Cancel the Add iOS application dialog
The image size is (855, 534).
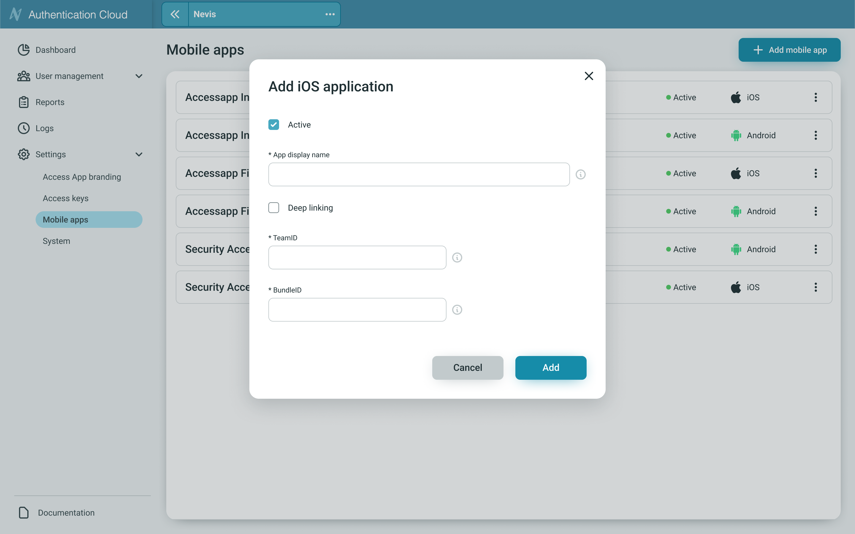click(x=467, y=368)
